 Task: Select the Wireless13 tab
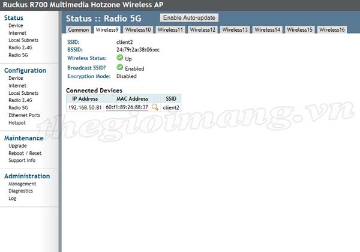click(x=235, y=29)
